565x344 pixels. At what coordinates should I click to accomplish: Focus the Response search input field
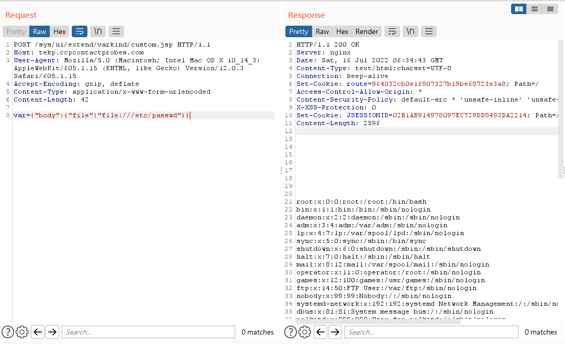431,332
